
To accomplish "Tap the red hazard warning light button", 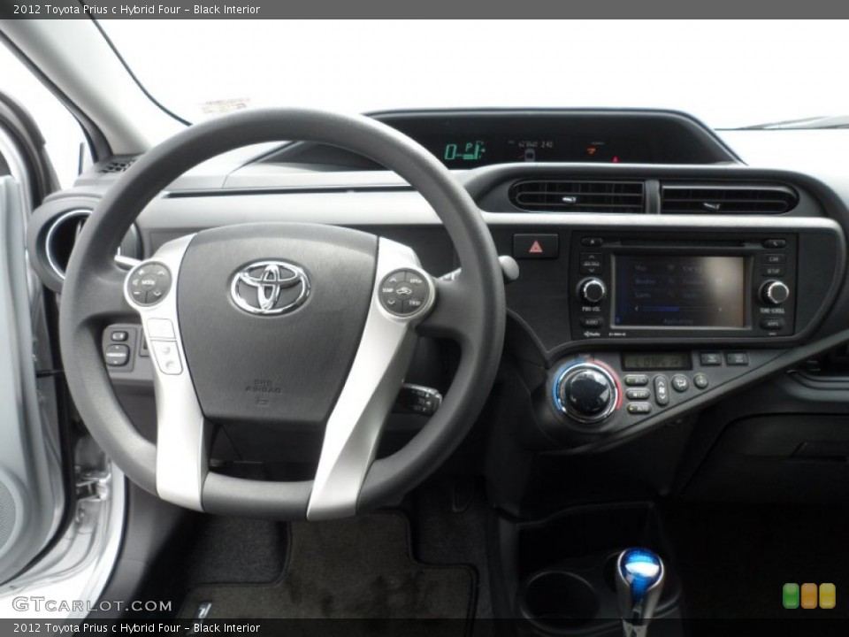I will (536, 247).
